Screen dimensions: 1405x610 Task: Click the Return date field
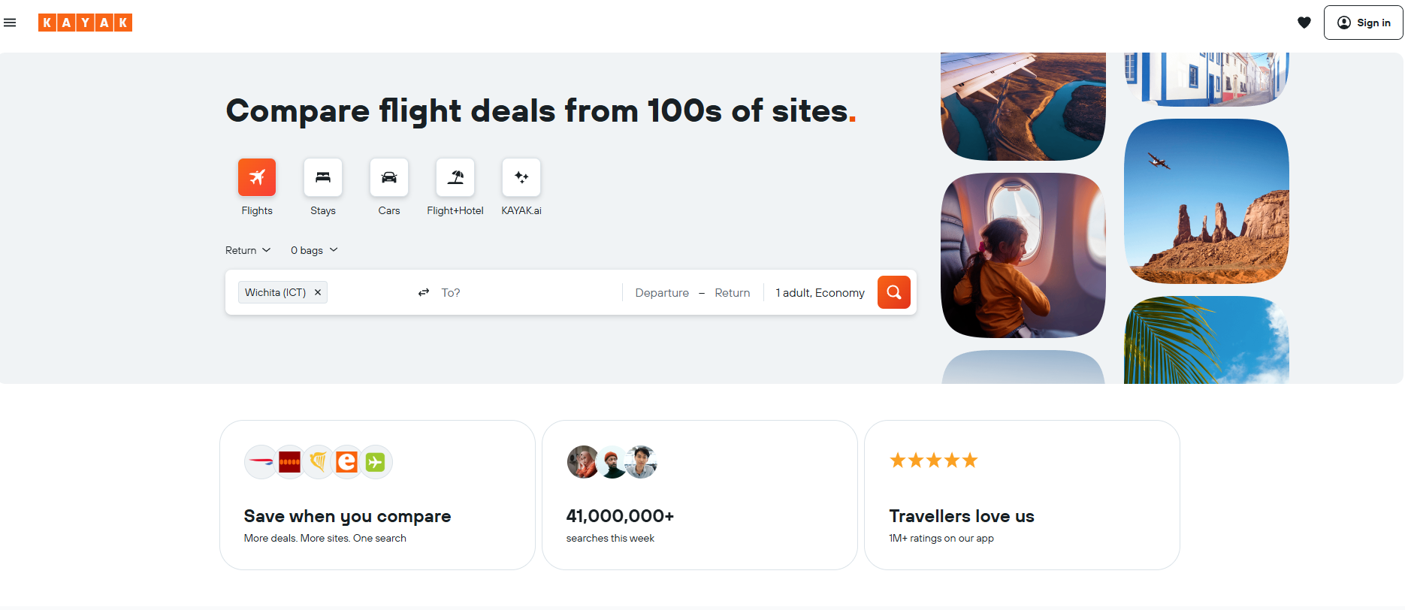[732, 292]
